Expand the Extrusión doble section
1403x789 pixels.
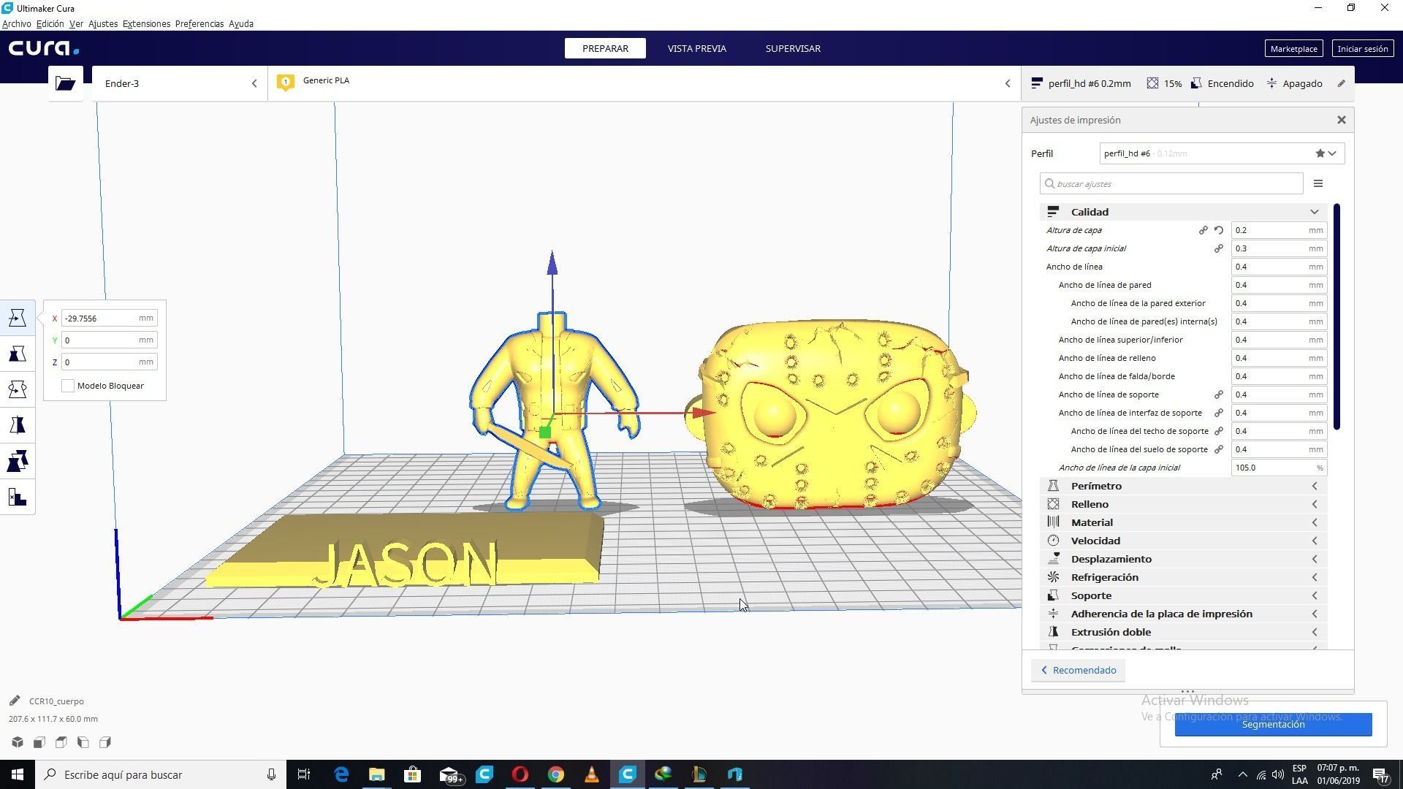point(1183,632)
